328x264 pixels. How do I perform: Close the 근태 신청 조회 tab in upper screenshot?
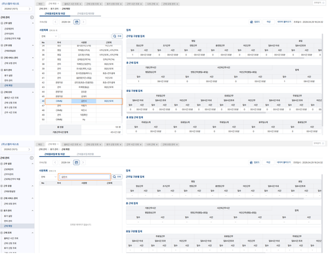pos(101,4)
